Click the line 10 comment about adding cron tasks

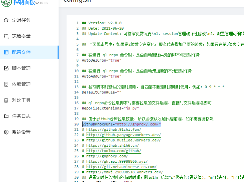[137, 71]
